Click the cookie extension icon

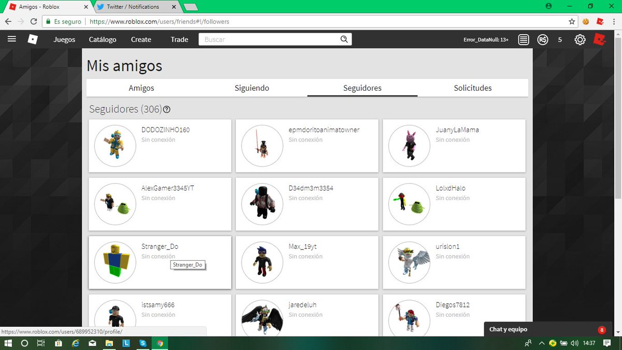point(586,22)
